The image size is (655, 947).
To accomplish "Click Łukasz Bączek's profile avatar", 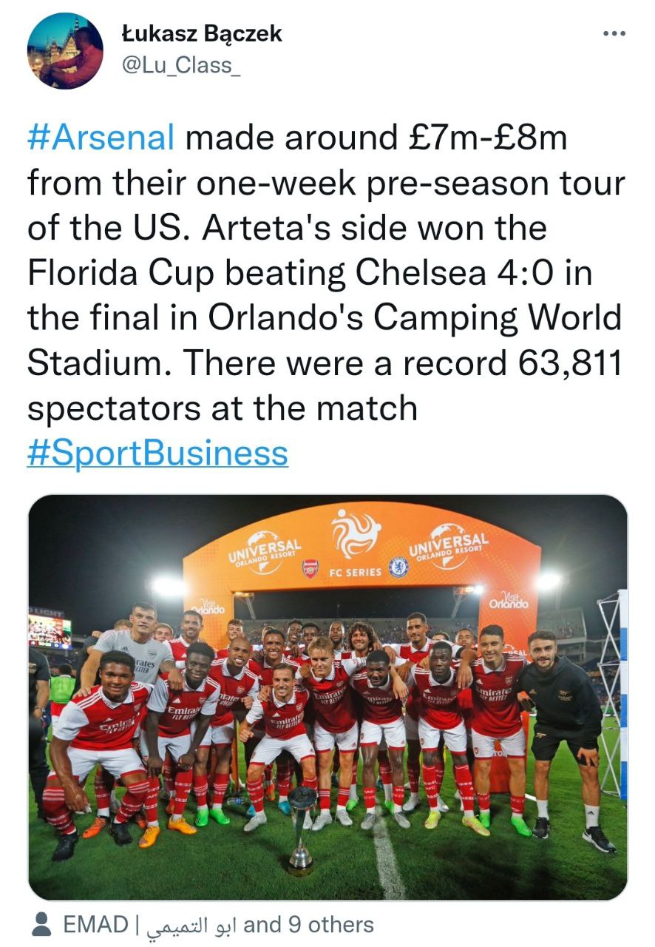I will 65,52.
